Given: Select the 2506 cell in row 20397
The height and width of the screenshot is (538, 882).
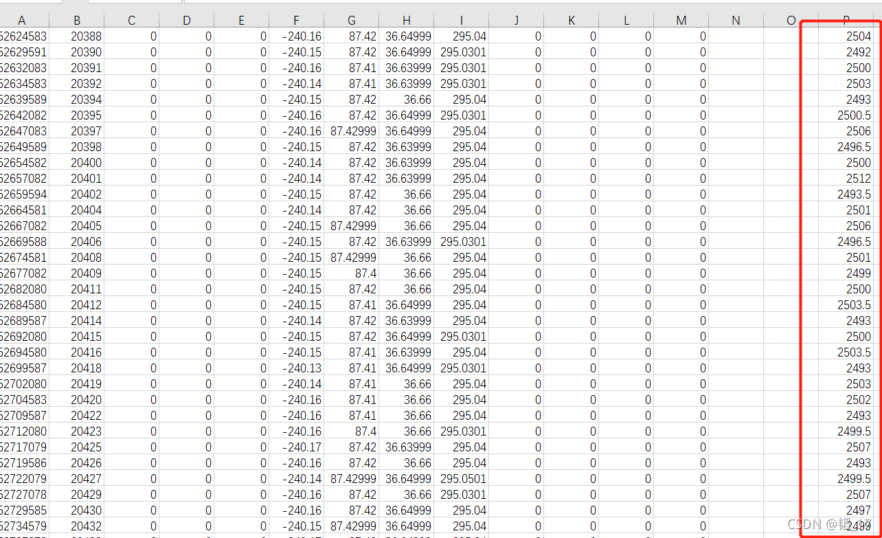Looking at the screenshot, I should pyautogui.click(x=846, y=131).
